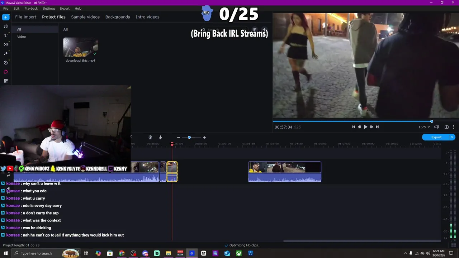Click the Windows taskbar search box
The width and height of the screenshot is (459, 258).
point(46,253)
